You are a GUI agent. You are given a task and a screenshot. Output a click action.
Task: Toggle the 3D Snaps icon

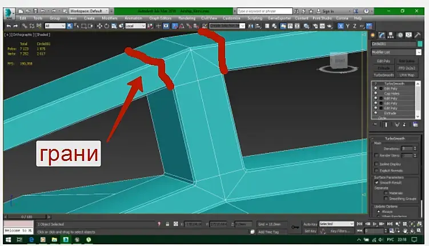(x=175, y=26)
